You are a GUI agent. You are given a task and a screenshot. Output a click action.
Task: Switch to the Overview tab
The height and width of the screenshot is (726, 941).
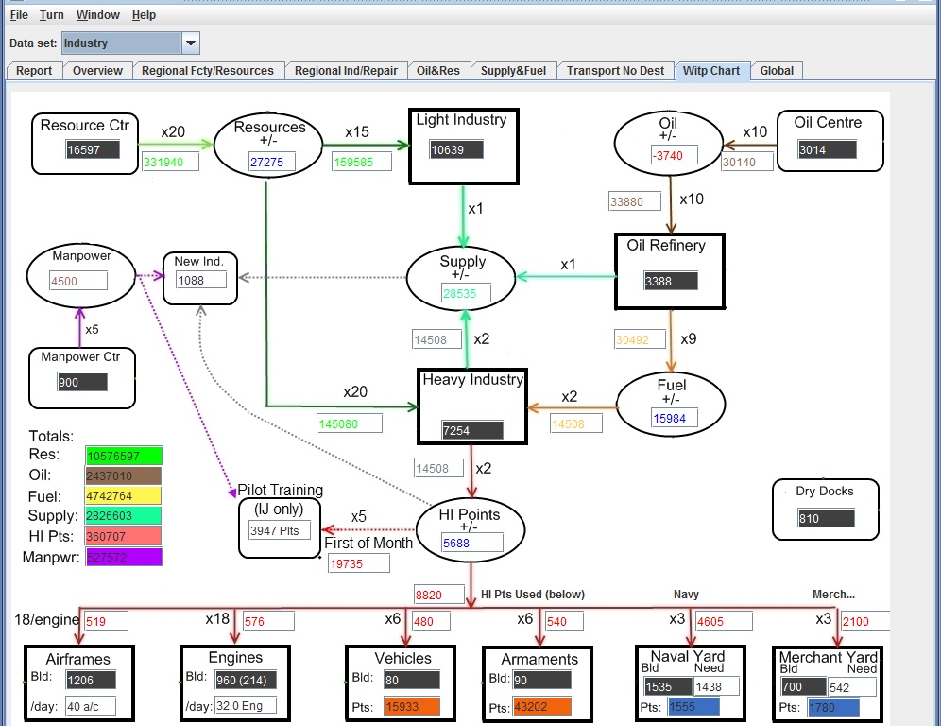click(x=98, y=71)
